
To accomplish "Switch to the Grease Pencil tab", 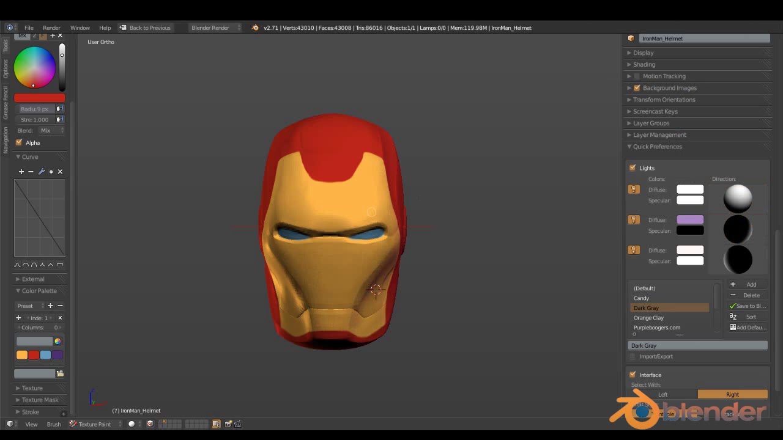I will click(x=6, y=103).
